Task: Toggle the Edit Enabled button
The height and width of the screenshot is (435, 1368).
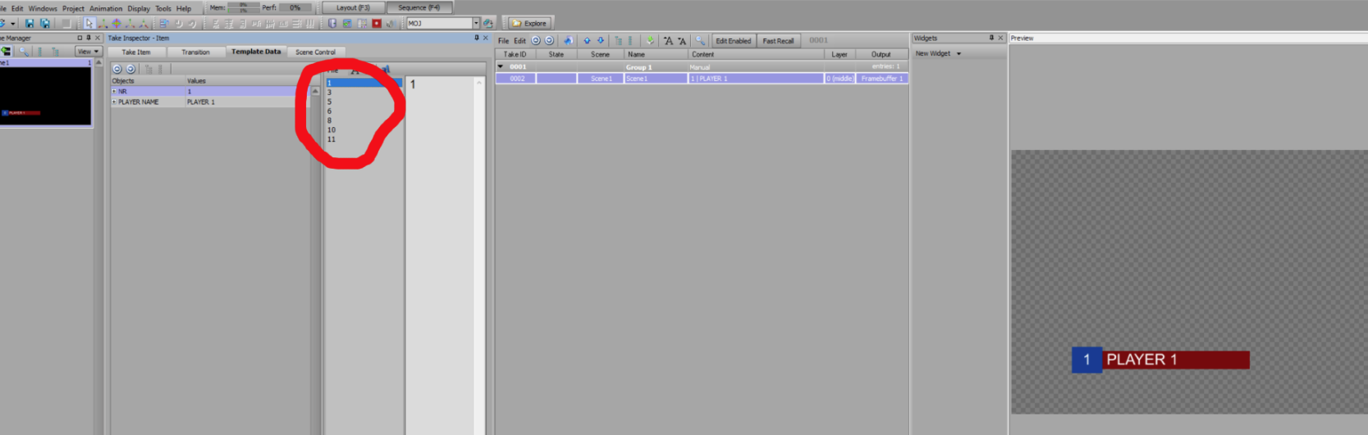Action: point(733,40)
